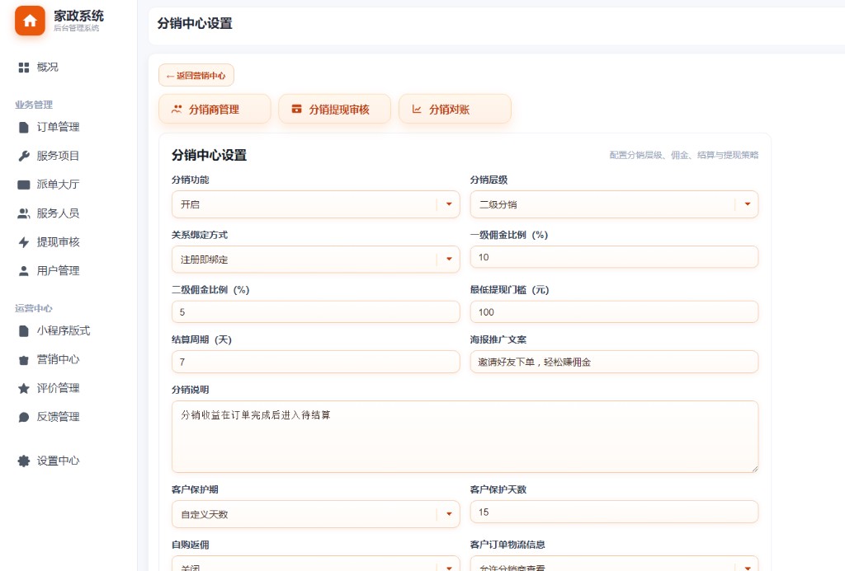This screenshot has height=571, width=845.
Task: Click the 用户管理 person icon
Action: coord(24,271)
